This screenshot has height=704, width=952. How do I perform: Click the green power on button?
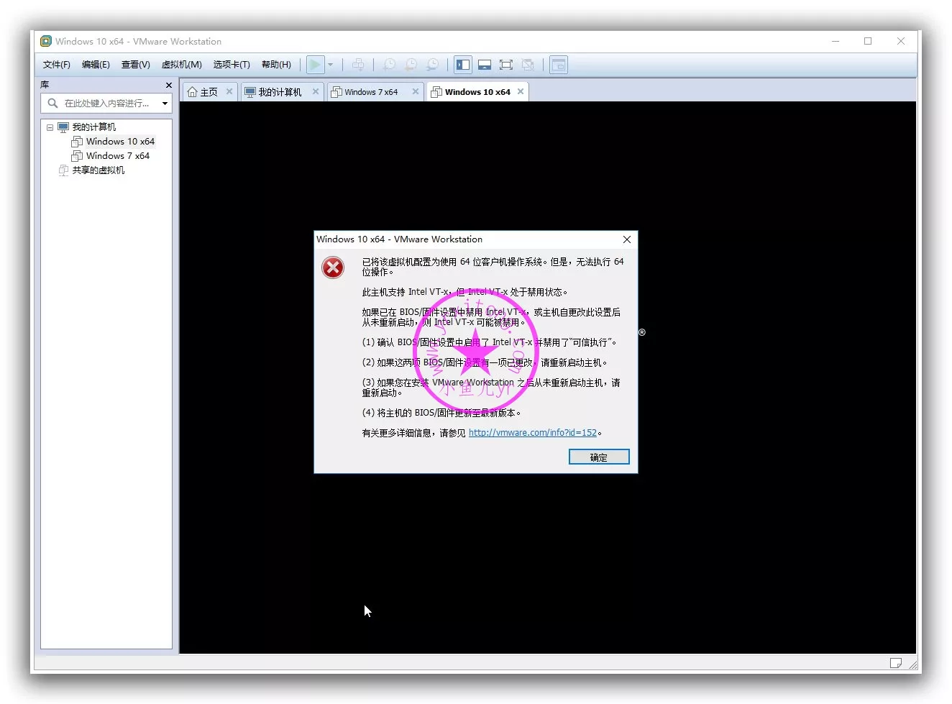(315, 64)
